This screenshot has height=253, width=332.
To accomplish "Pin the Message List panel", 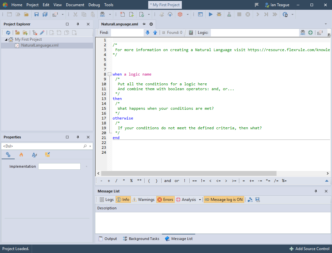I will click(316, 191).
